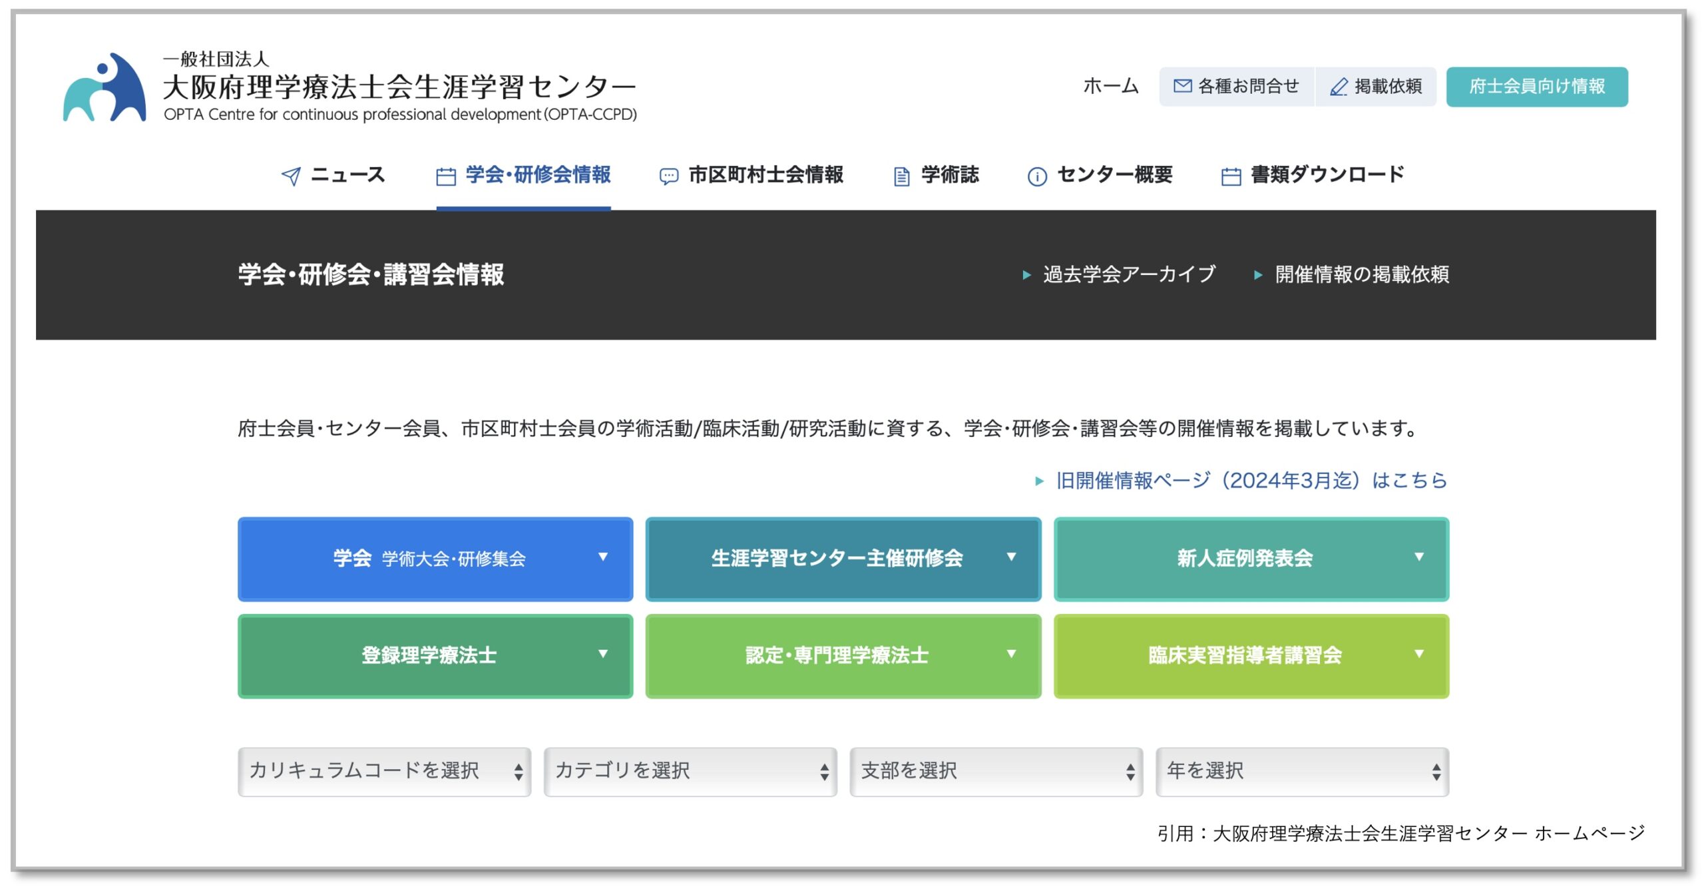Screen dimensions: 1704x889
Task: Go to the ホーム menu item
Action: pos(1111,87)
